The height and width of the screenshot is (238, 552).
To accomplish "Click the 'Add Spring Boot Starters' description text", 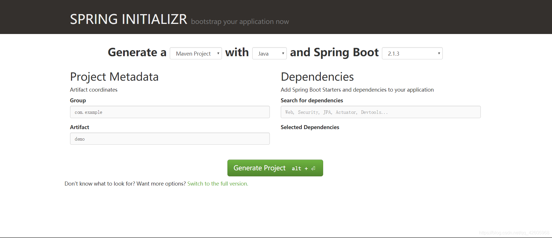I will (357, 90).
